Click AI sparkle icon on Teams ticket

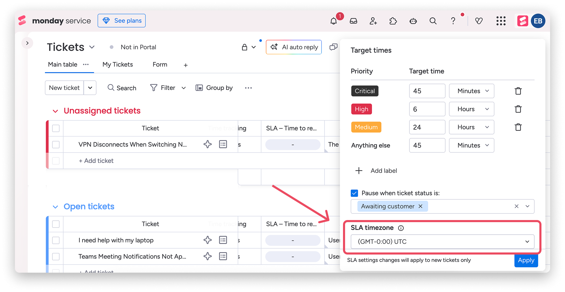[208, 256]
